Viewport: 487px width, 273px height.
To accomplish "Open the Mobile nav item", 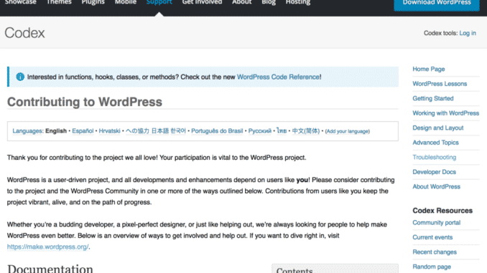I will pos(126,2).
